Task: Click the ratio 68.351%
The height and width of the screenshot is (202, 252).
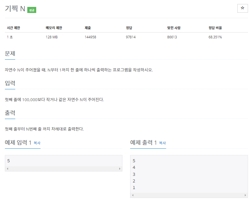Action: [215, 37]
